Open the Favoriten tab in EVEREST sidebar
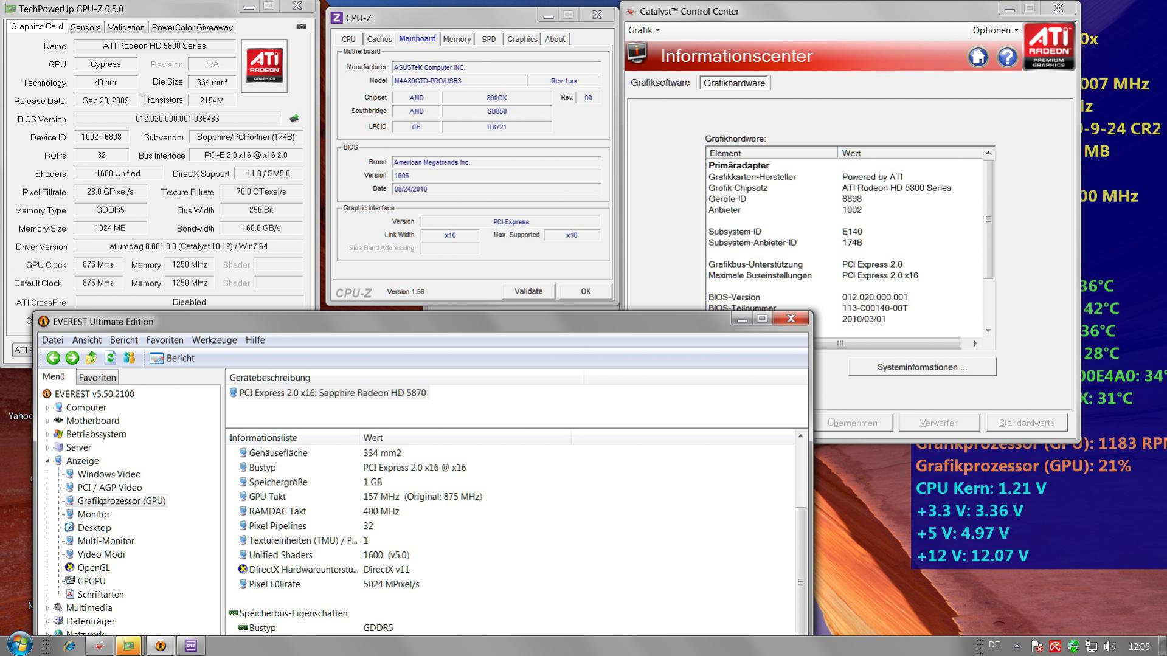The width and height of the screenshot is (1167, 656). point(97,378)
